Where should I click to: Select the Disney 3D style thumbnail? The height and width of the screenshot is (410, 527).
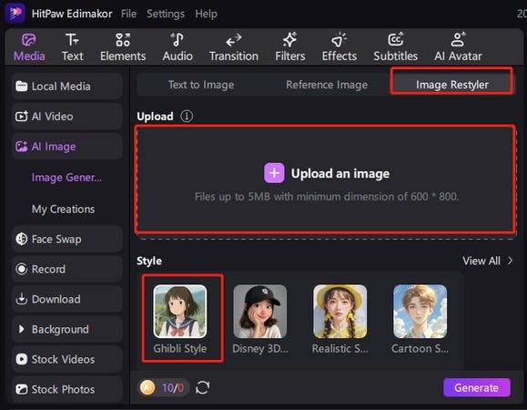[x=260, y=312]
